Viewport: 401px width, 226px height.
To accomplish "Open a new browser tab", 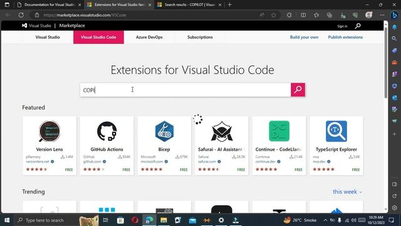I will (230, 4).
